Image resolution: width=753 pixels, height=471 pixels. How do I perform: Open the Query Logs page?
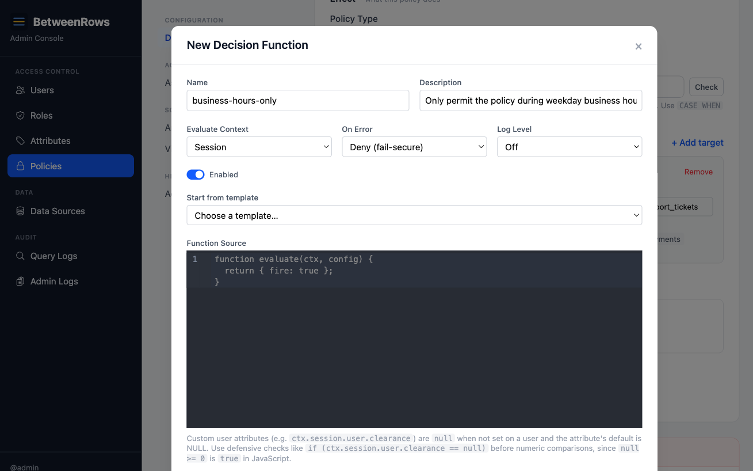point(71,256)
